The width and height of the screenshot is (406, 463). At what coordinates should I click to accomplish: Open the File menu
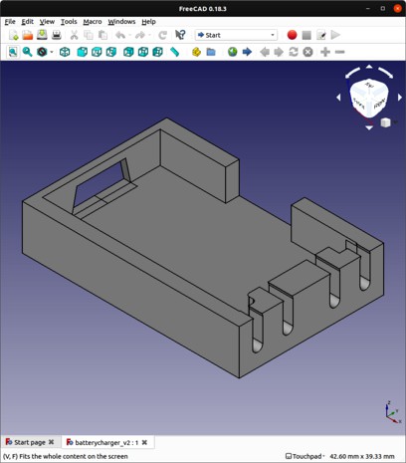click(10, 22)
